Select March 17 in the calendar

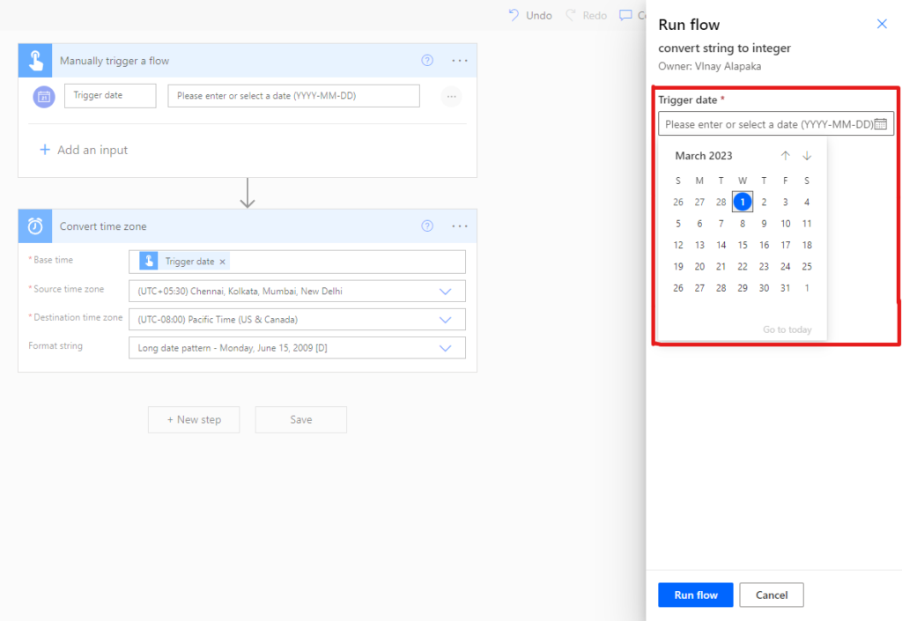(x=785, y=245)
